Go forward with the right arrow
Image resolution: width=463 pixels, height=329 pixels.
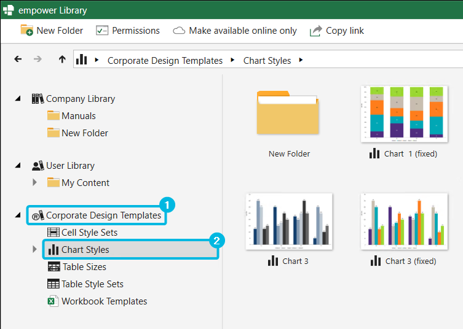[38, 59]
